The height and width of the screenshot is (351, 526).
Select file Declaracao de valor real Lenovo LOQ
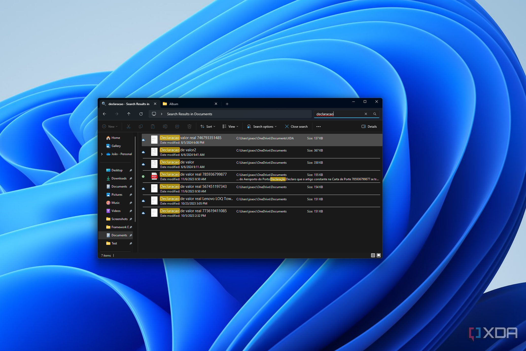pos(261,201)
